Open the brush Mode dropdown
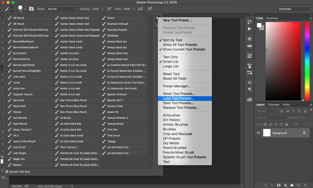313x188 pixels. click(x=62, y=9)
